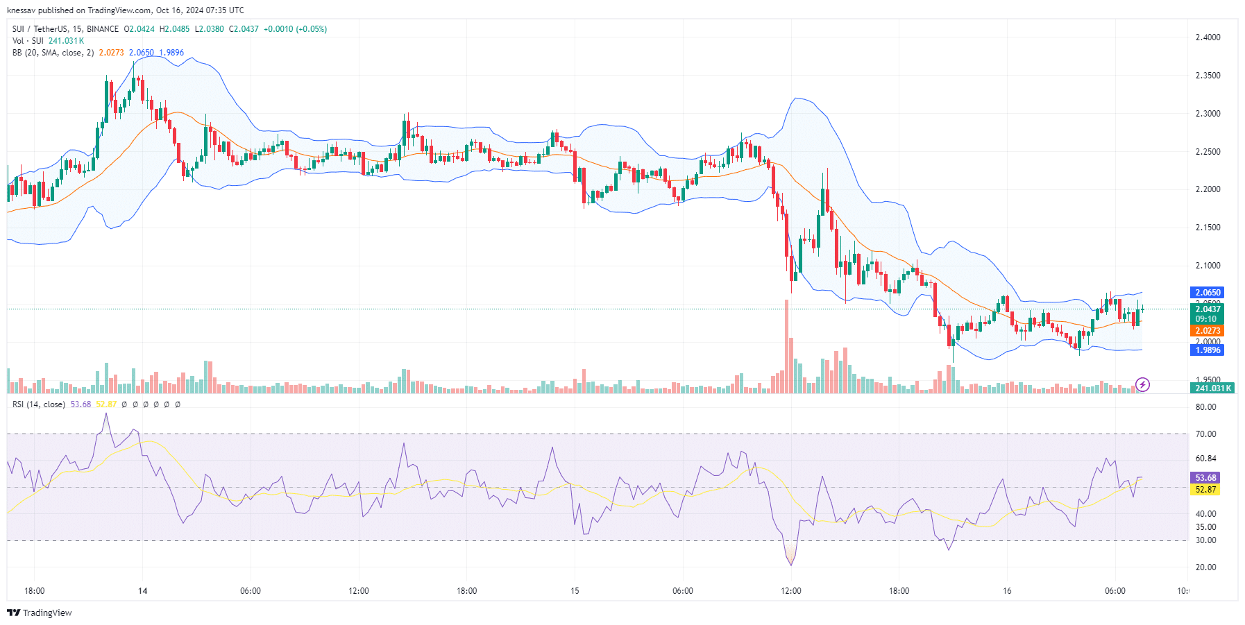Click the RSI (14, close) indicator label
The height and width of the screenshot is (625, 1245).
39,404
